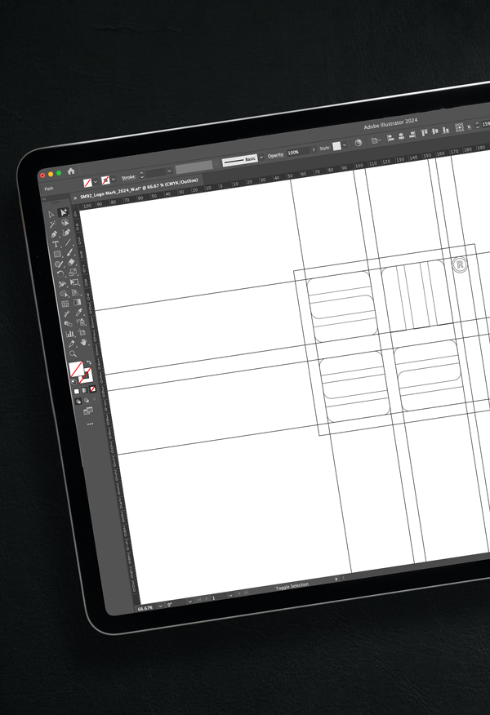490x715 pixels.
Task: Expand the Basic brush definition dropdown
Action: tap(261, 155)
